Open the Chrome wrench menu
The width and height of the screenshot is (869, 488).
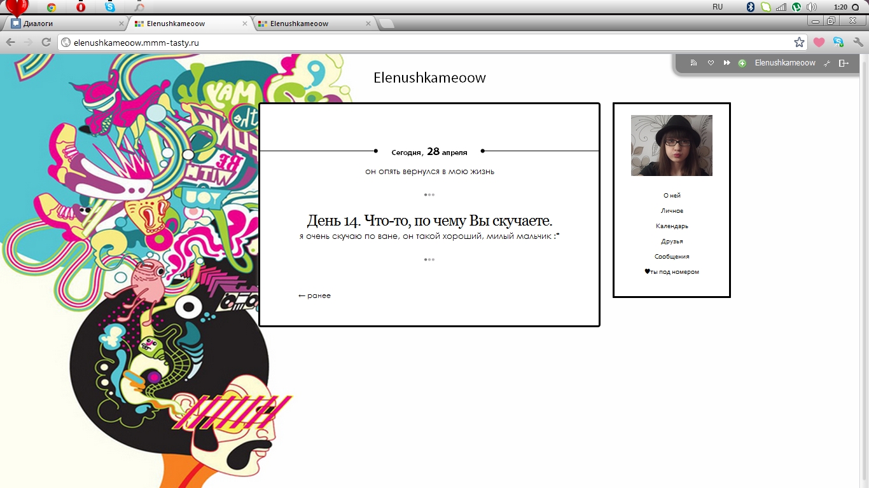point(858,43)
